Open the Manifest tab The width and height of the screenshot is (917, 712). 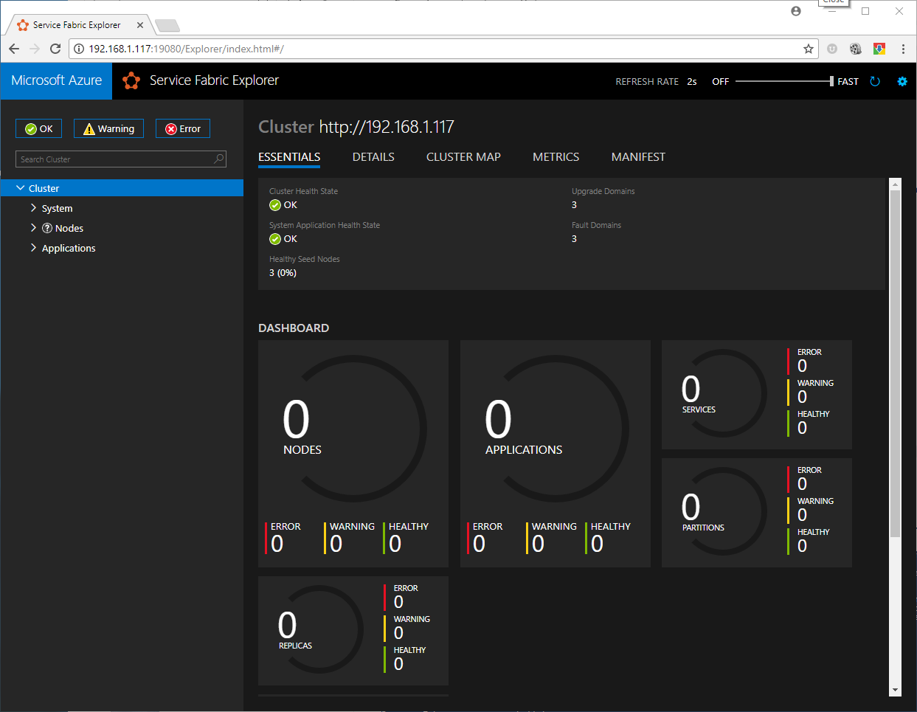[638, 157]
